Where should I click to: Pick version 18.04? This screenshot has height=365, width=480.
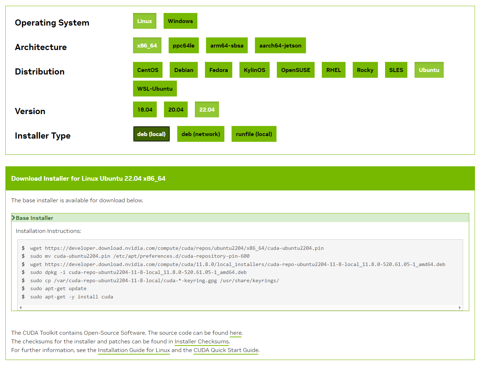click(x=145, y=109)
